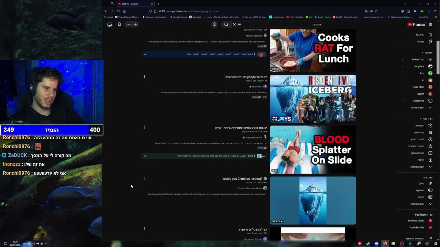Open the Music note explore icon
440x247 pixels.
coord(430,183)
